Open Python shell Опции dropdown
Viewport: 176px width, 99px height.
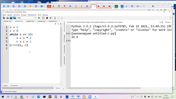(168, 22)
